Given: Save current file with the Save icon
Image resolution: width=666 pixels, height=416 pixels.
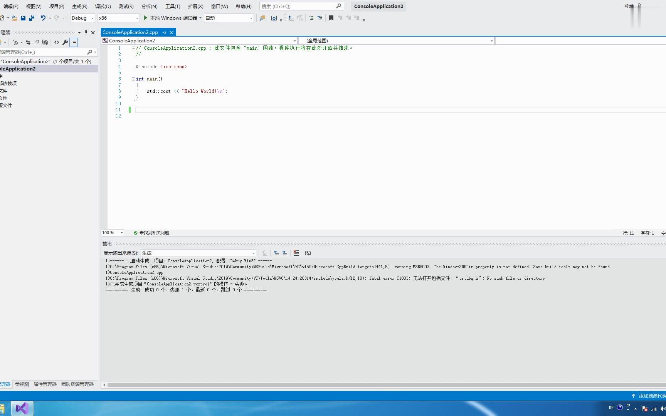Looking at the screenshot, I should tap(23, 18).
